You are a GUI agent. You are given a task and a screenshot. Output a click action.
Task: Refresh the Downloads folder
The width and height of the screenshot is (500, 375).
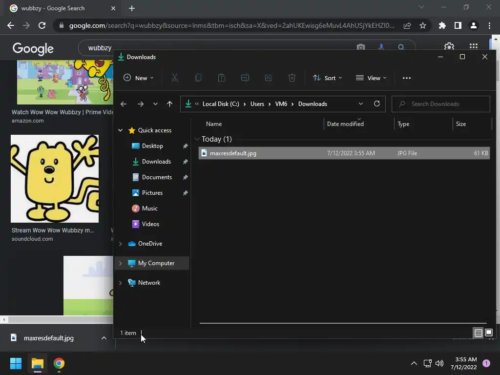pyautogui.click(x=377, y=104)
